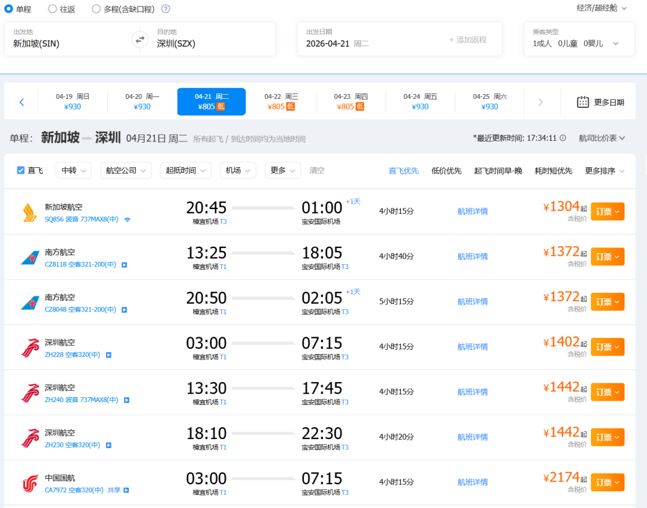The height and width of the screenshot is (508, 647).
Task: Click the help question mark beside 多程
Action: (x=166, y=9)
